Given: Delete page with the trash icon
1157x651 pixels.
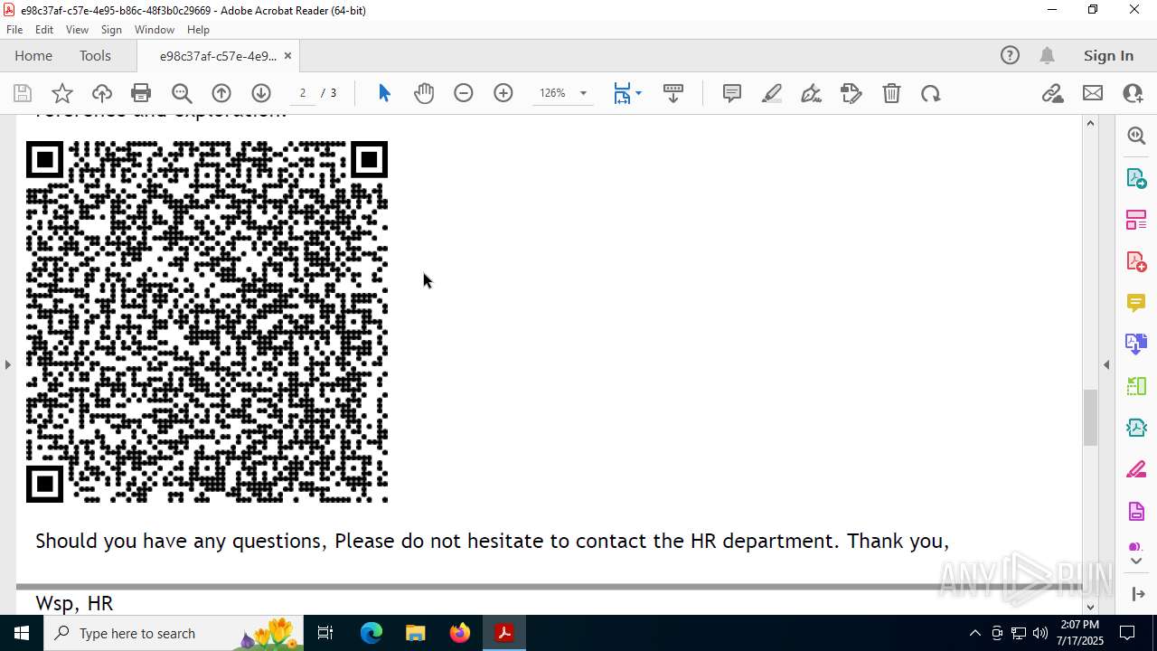Looking at the screenshot, I should [891, 93].
